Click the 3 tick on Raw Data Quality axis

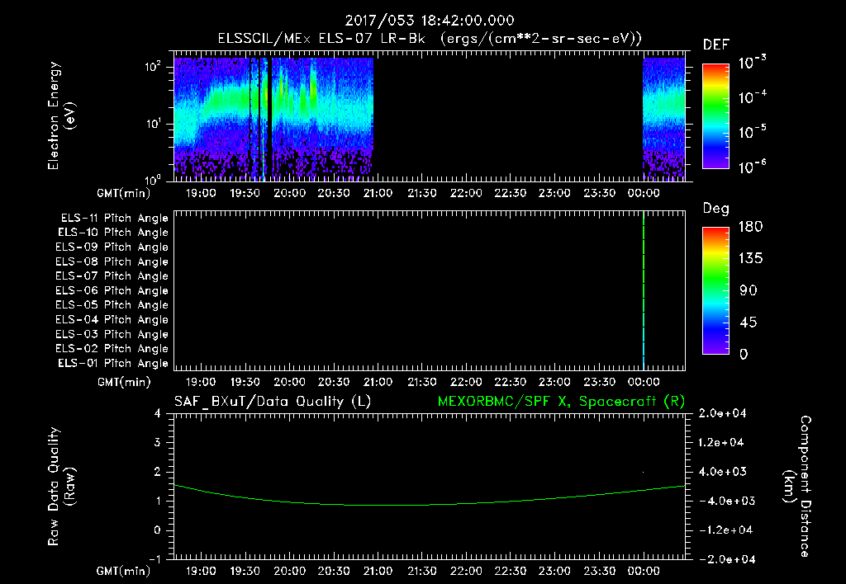pos(158,442)
